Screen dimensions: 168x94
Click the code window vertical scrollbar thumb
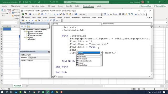point(151,58)
